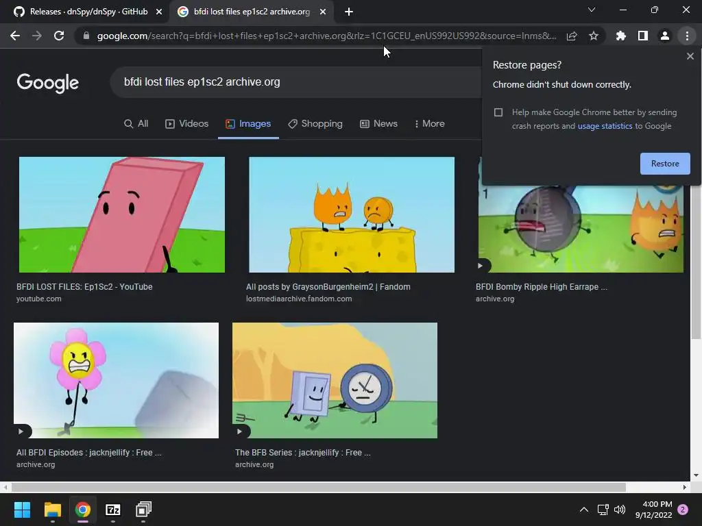Image resolution: width=702 pixels, height=526 pixels.
Task: Open the Chrome three-dot menu
Action: 687,36
